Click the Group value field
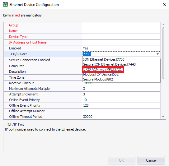This screenshot has height=166, width=169. [121, 25]
